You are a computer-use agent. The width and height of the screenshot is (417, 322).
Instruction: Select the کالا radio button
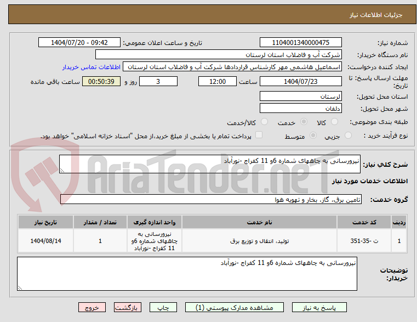tap(334, 122)
